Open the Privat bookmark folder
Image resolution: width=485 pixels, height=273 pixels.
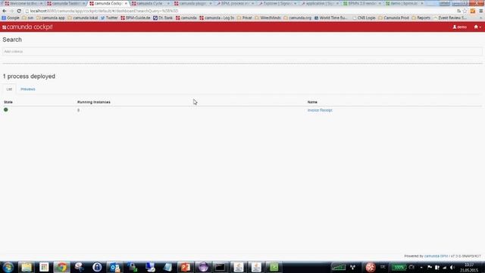(x=245, y=18)
